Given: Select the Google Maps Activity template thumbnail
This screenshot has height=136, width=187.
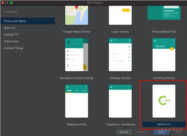Looking at the screenshot, I should click(77, 15).
